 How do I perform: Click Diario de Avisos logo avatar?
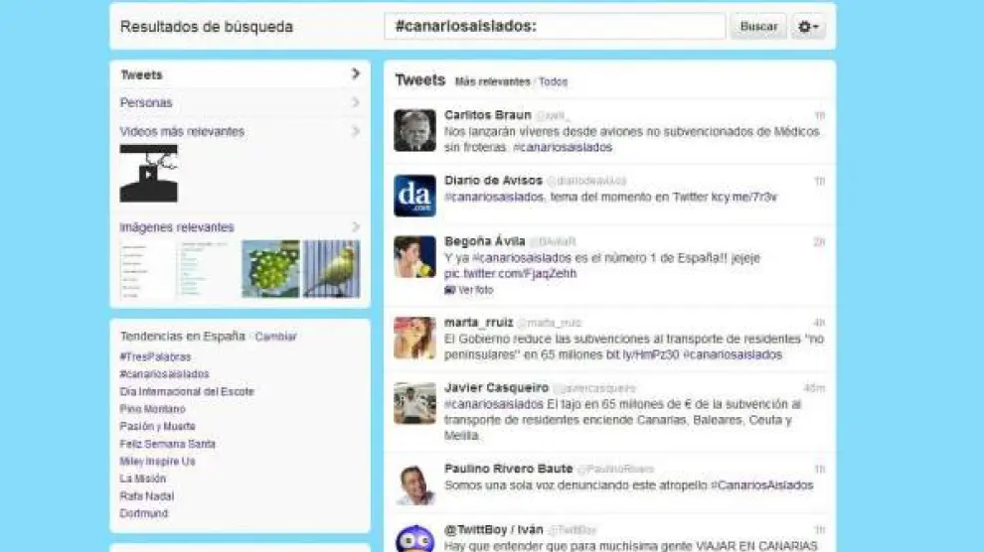[414, 196]
